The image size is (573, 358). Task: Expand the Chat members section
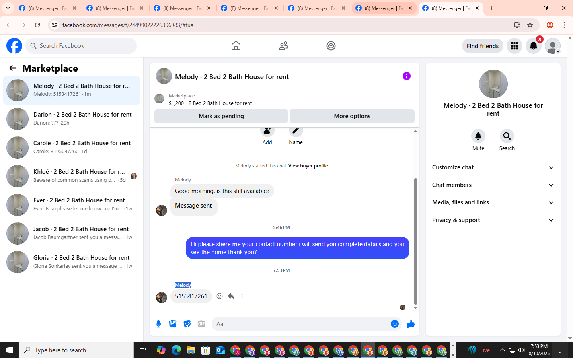coord(493,185)
